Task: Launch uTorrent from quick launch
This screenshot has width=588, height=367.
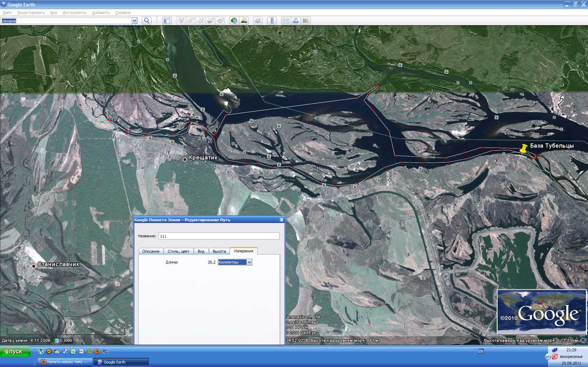Action: pos(41,351)
